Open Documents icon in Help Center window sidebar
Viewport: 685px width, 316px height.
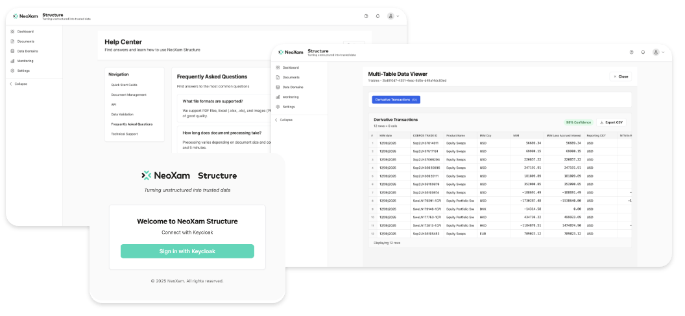click(x=13, y=41)
